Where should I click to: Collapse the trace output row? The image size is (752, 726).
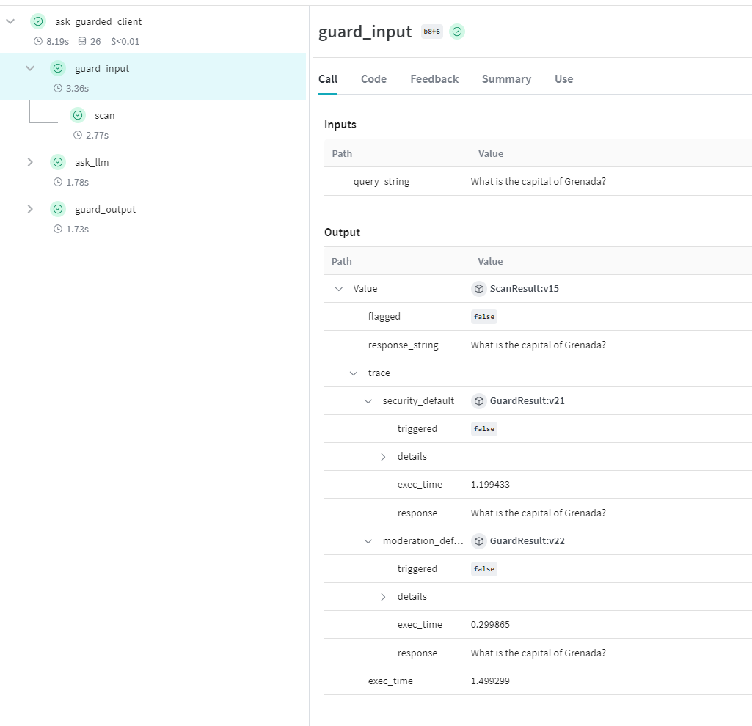[354, 373]
